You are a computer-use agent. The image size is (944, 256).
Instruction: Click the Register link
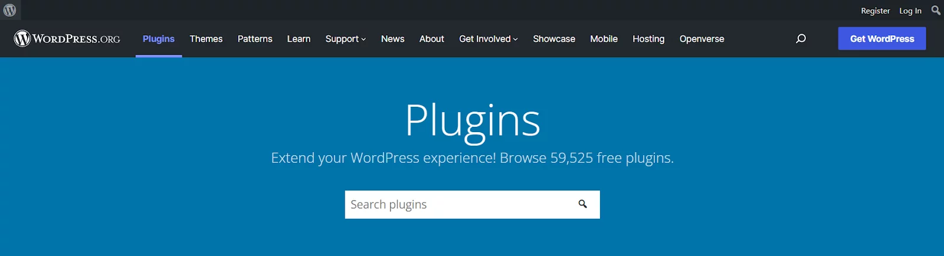click(x=875, y=11)
